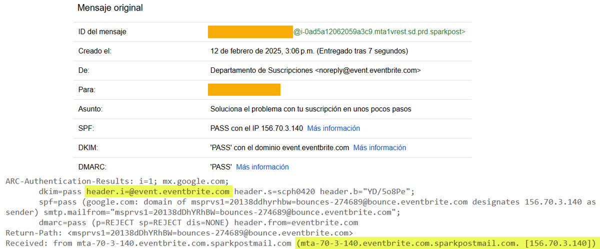Click the smtp.mailfrom header line
Screen dimensions: 600x249
pyautogui.click(x=202, y=212)
